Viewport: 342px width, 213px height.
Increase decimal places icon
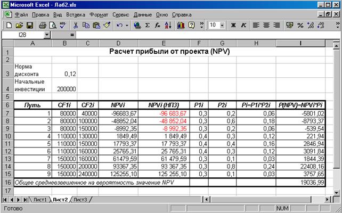[311, 25]
